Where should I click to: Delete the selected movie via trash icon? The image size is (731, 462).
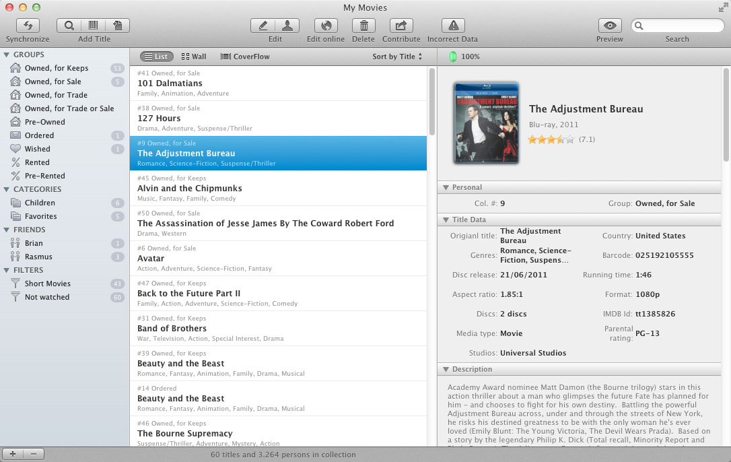click(x=363, y=25)
